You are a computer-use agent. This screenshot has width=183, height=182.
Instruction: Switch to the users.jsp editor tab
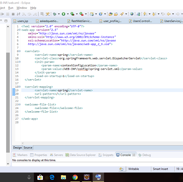coord(21,21)
